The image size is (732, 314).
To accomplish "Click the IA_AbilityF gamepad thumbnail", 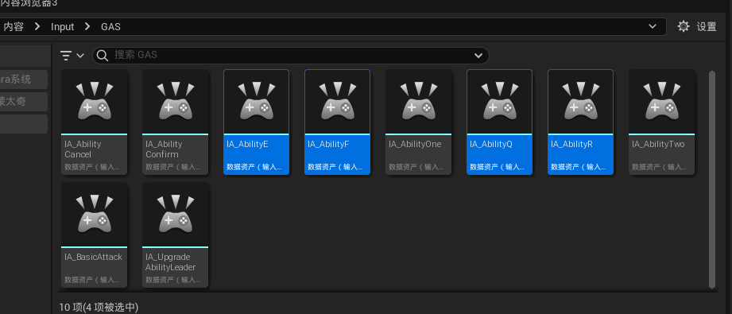I will pyautogui.click(x=338, y=102).
